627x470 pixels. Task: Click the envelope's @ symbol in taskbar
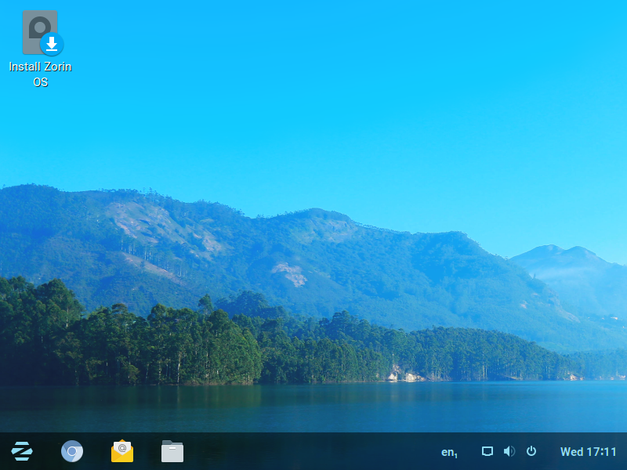(x=122, y=448)
